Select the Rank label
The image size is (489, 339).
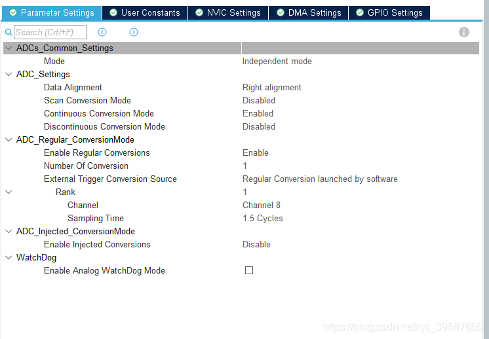point(66,192)
